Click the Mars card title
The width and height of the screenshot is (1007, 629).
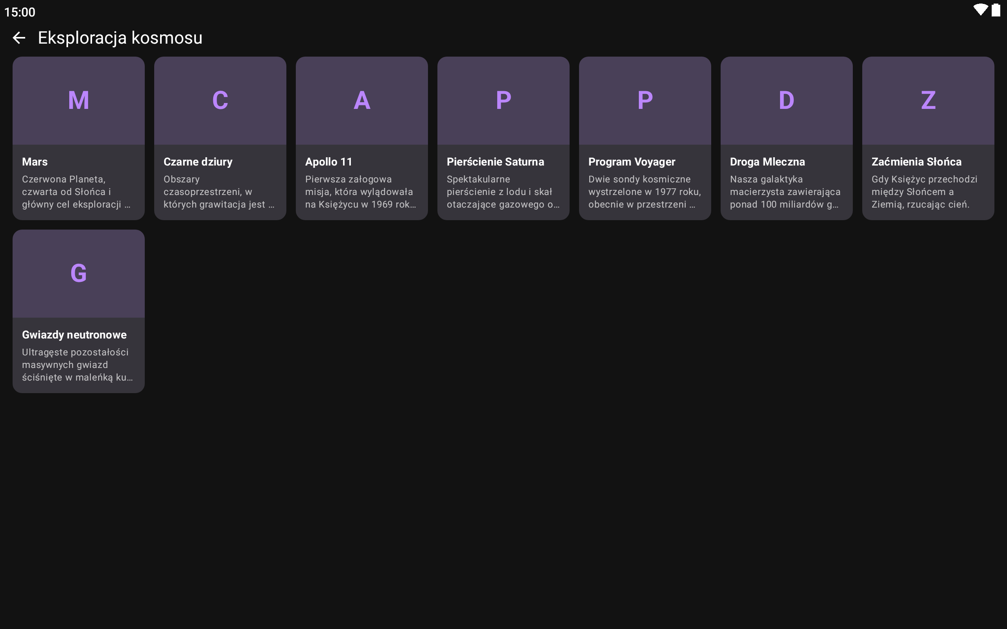(35, 162)
